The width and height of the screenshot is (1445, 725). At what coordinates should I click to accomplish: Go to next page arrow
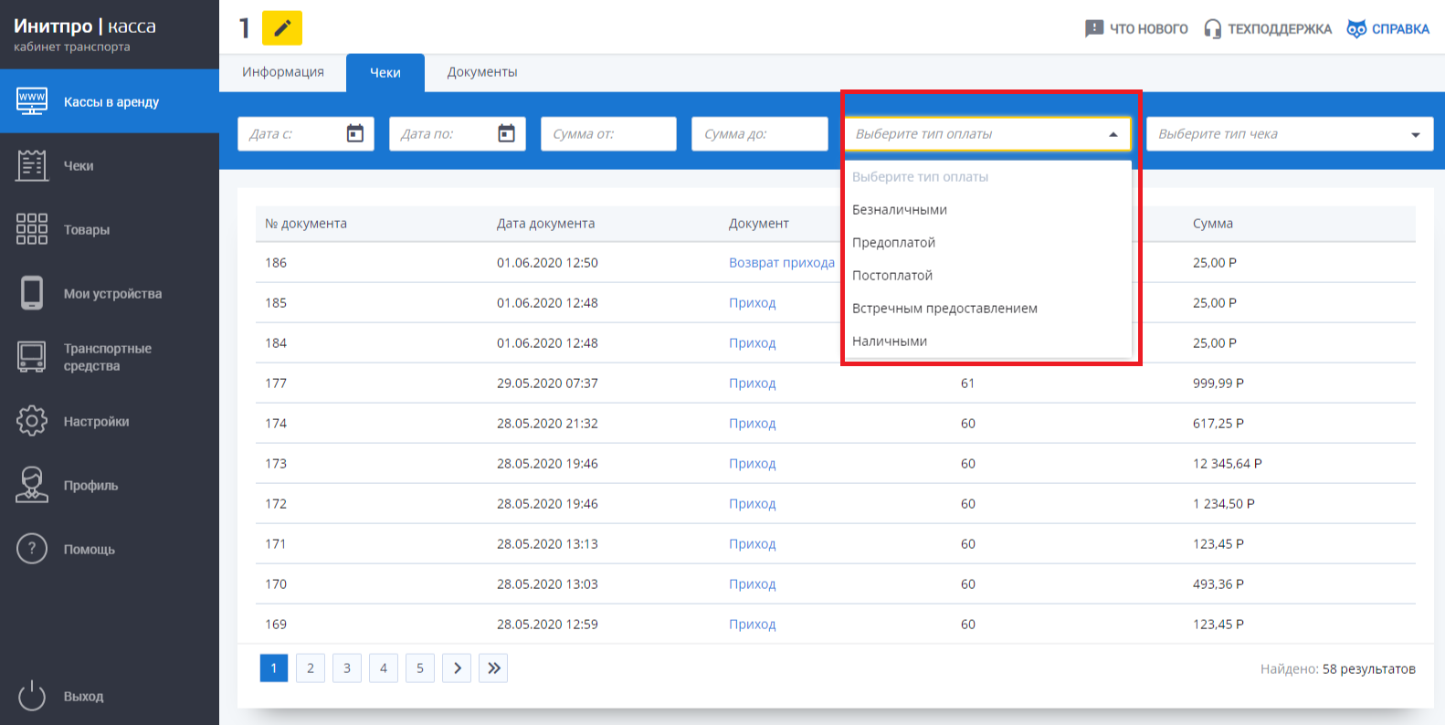coord(457,667)
